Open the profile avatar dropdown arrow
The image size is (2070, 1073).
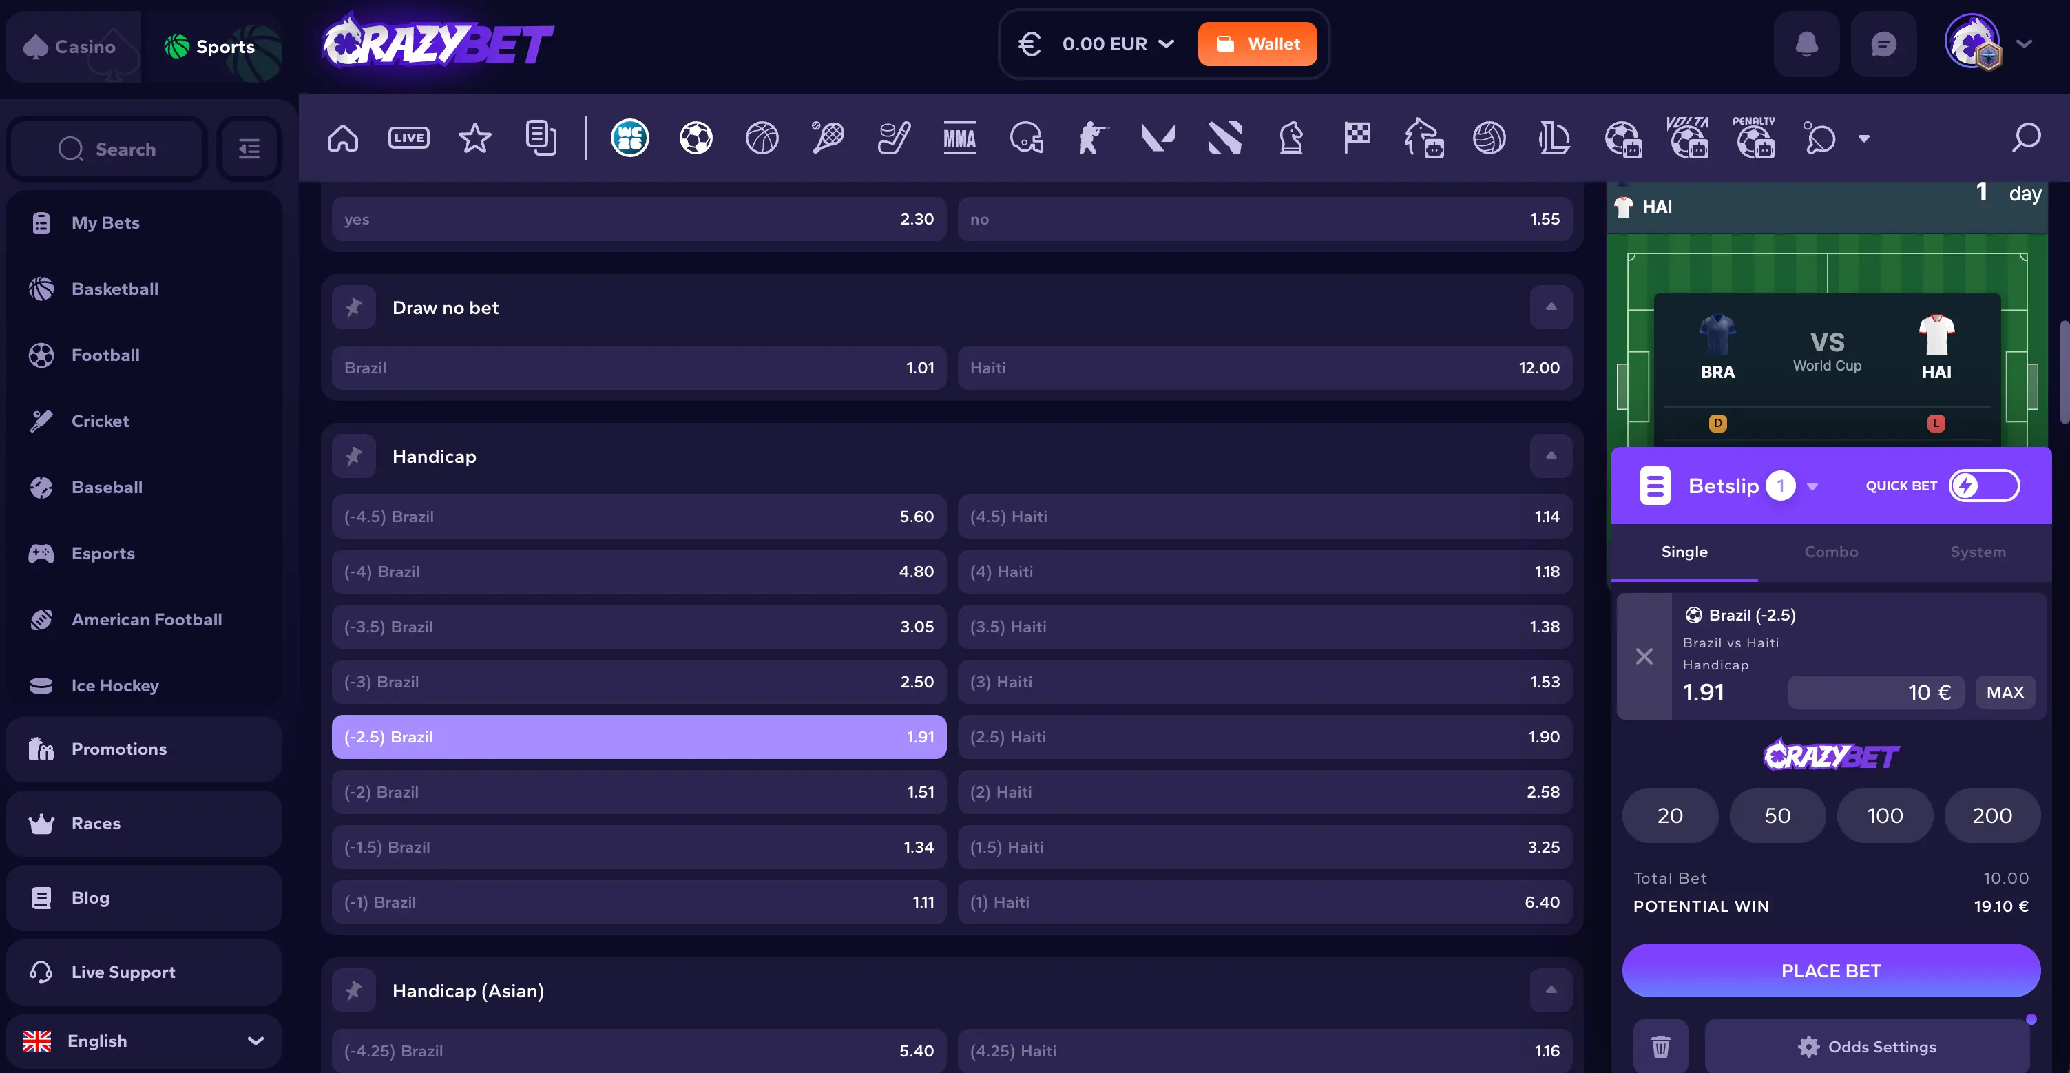coord(2024,44)
